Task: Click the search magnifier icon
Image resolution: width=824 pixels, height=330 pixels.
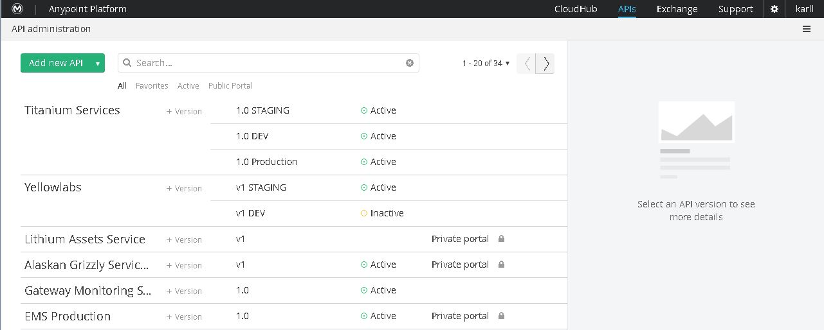Action: coord(127,63)
